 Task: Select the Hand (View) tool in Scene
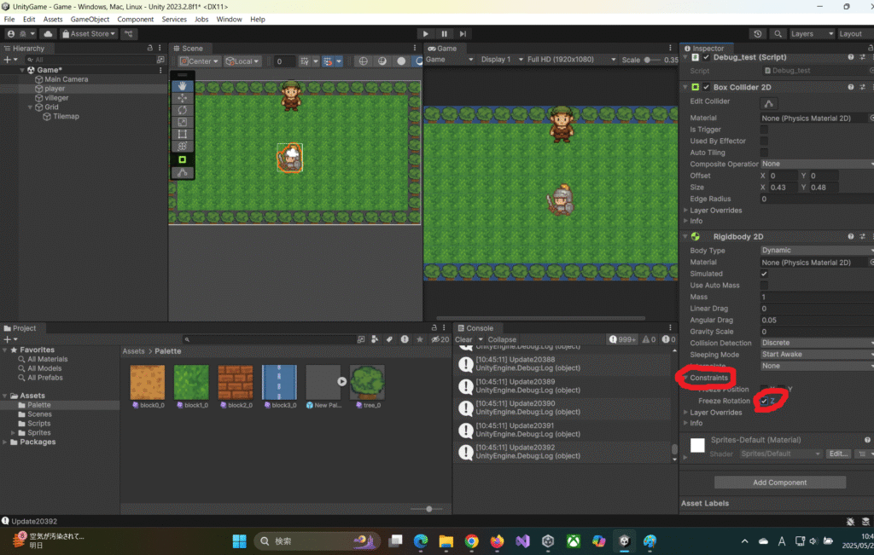coord(183,86)
